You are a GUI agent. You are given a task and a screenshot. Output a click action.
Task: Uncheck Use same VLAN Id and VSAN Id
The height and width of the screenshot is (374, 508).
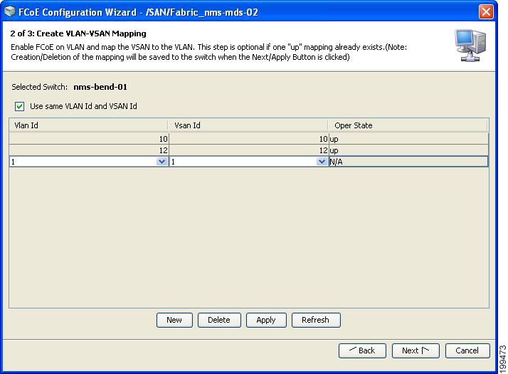point(19,106)
